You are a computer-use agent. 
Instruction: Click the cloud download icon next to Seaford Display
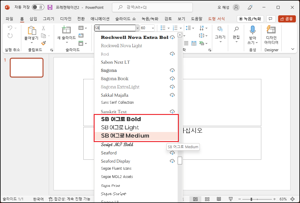tap(172, 161)
